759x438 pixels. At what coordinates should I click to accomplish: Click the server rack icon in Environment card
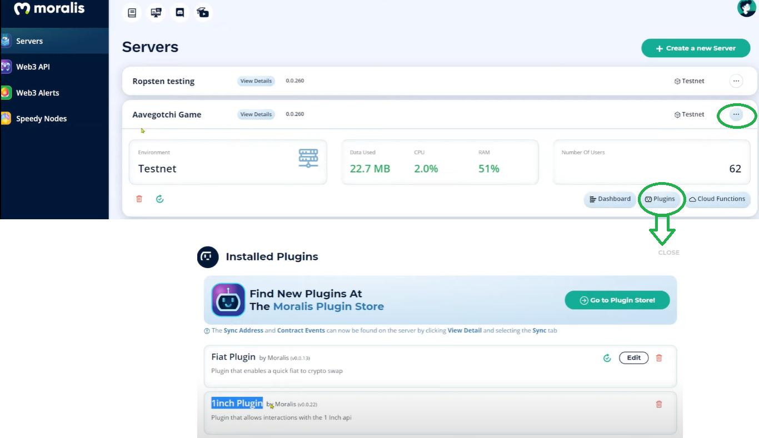308,158
